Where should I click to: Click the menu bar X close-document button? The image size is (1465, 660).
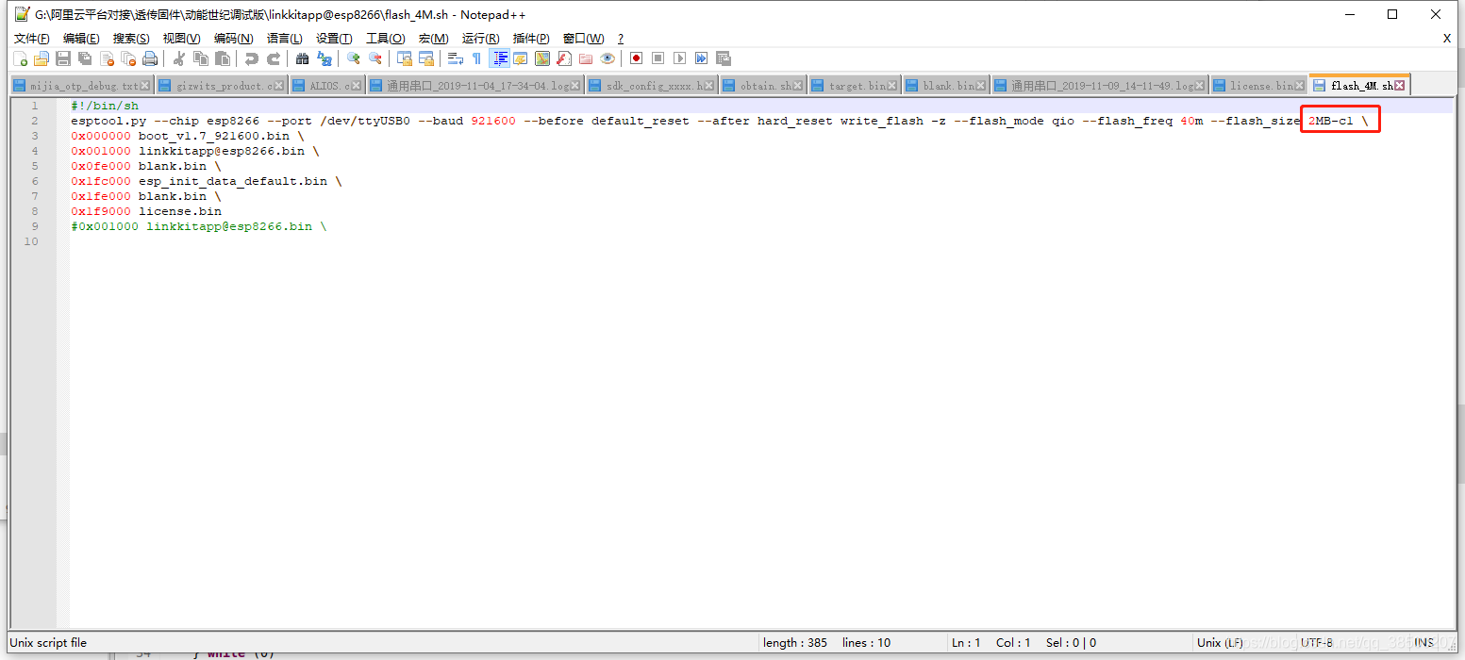pyautogui.click(x=1447, y=39)
